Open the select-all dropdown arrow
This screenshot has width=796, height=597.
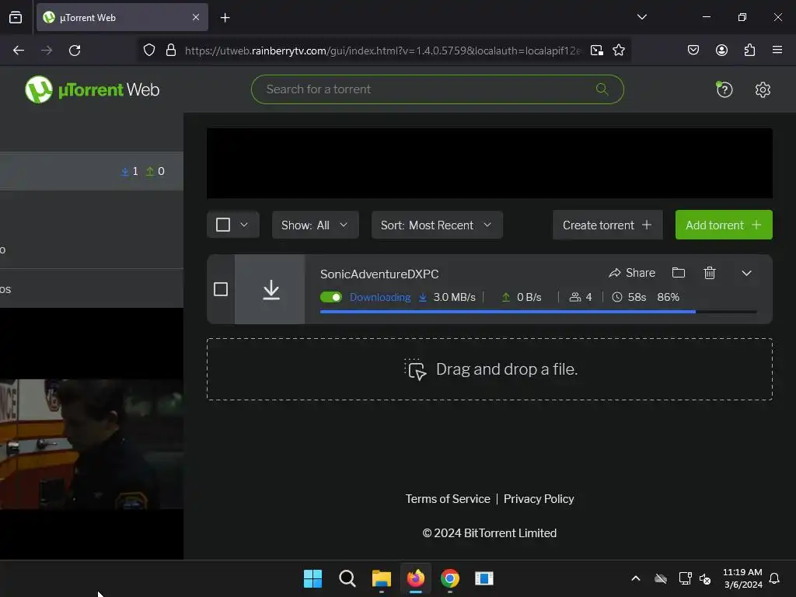click(x=244, y=225)
